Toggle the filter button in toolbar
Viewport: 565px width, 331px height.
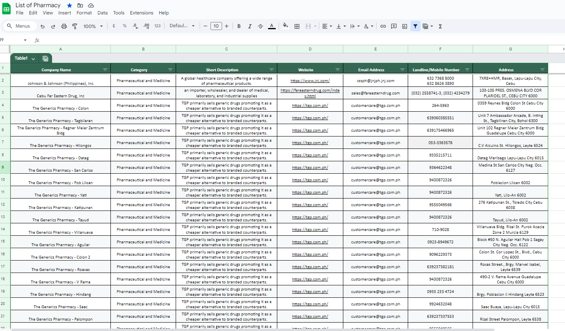415,26
